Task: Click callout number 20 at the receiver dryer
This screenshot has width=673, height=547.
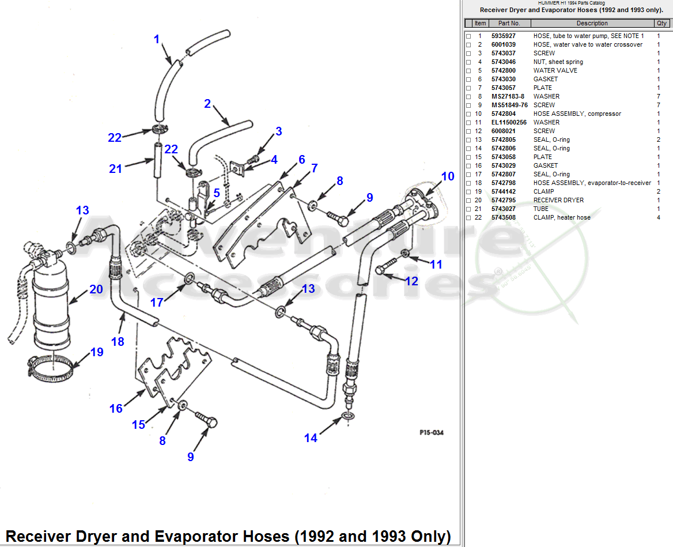Action: click(96, 289)
